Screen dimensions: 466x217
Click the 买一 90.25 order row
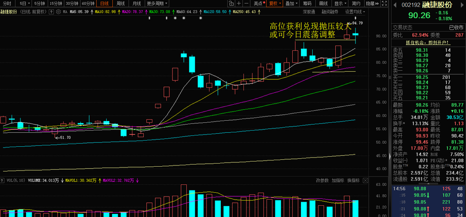pos(428,77)
